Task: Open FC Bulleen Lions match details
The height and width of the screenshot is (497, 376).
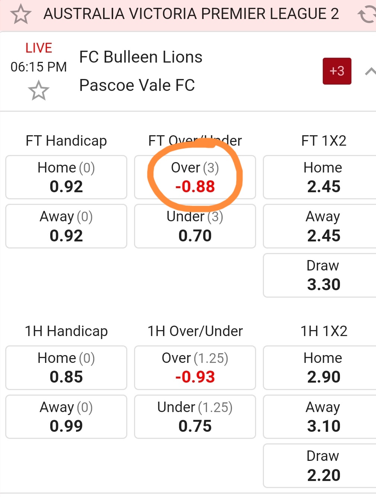Action: (141, 57)
